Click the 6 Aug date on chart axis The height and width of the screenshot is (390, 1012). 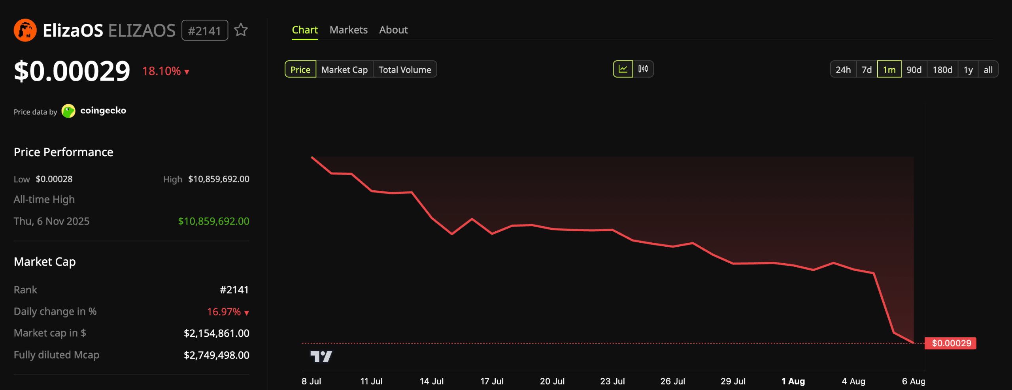pos(913,381)
